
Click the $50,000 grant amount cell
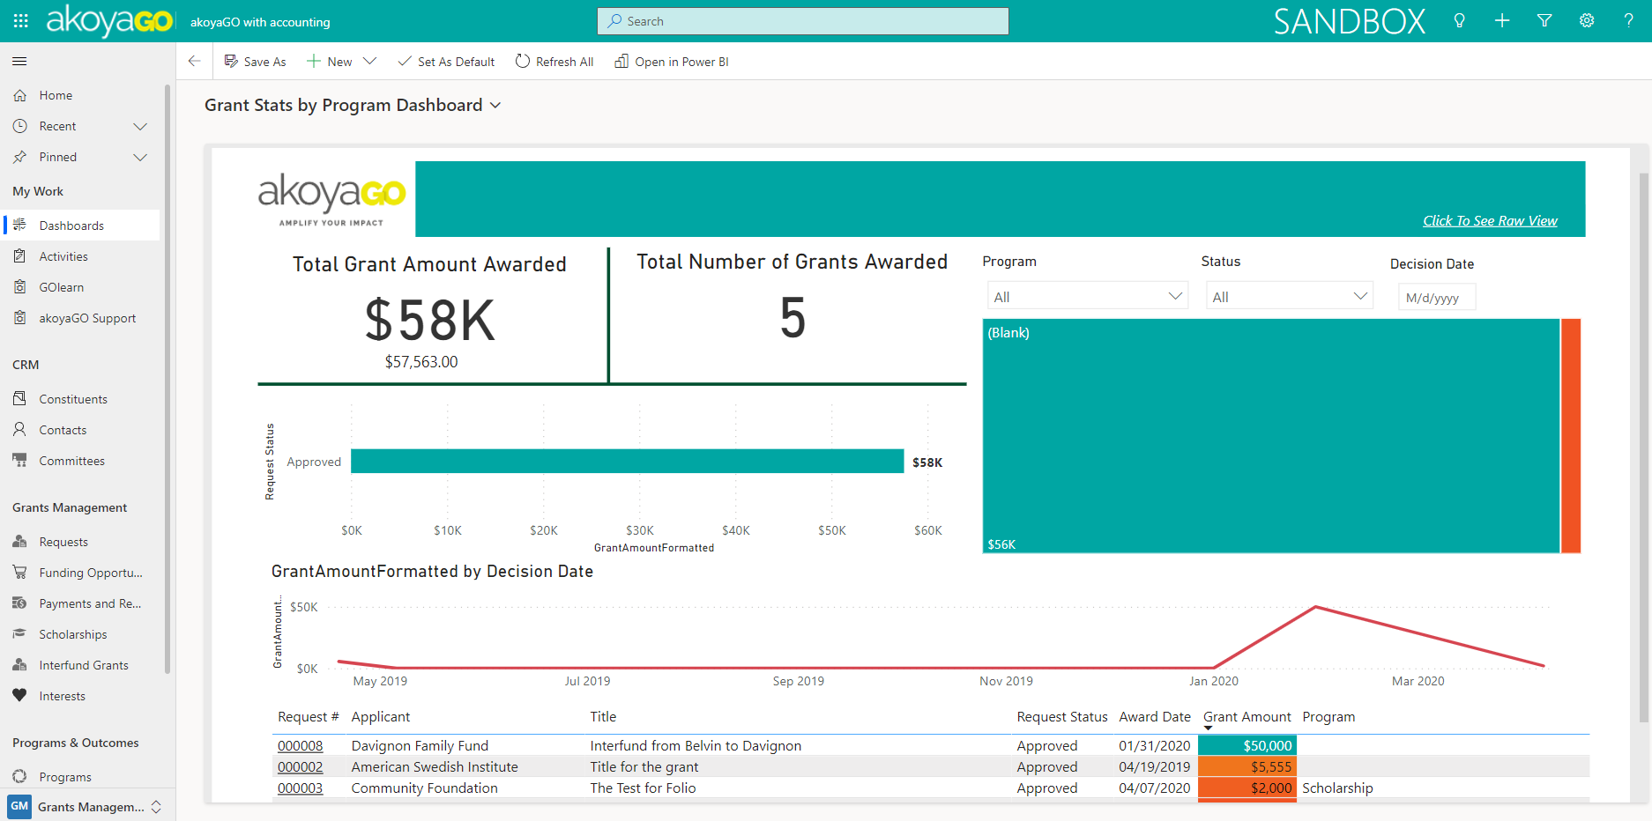click(1246, 745)
